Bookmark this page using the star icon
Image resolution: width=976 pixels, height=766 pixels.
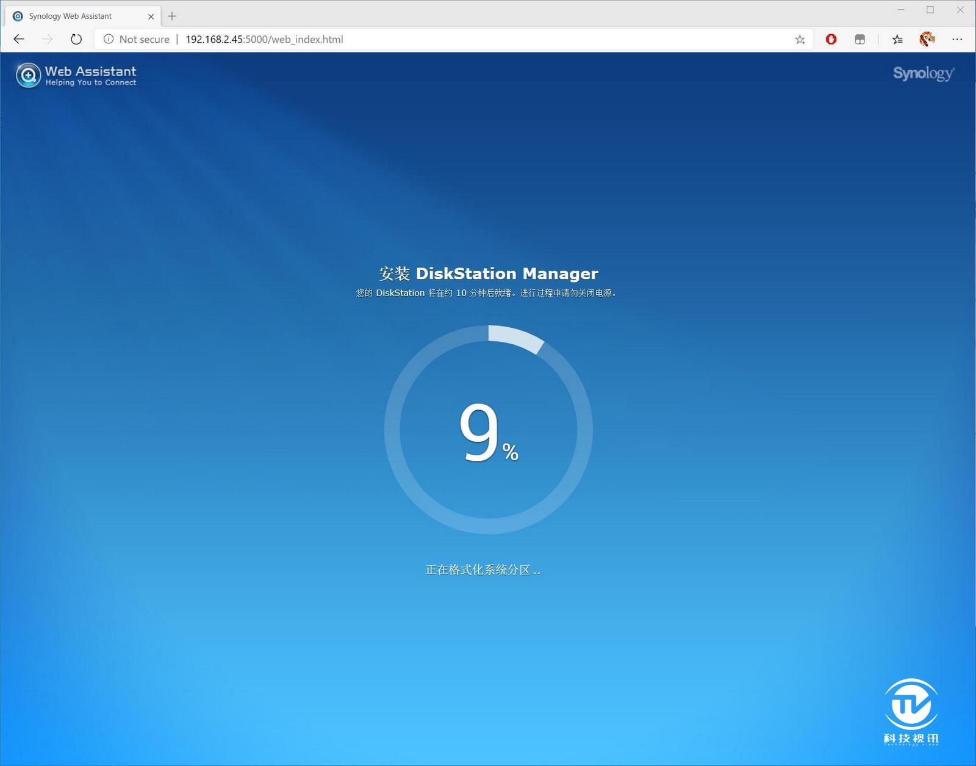click(800, 40)
